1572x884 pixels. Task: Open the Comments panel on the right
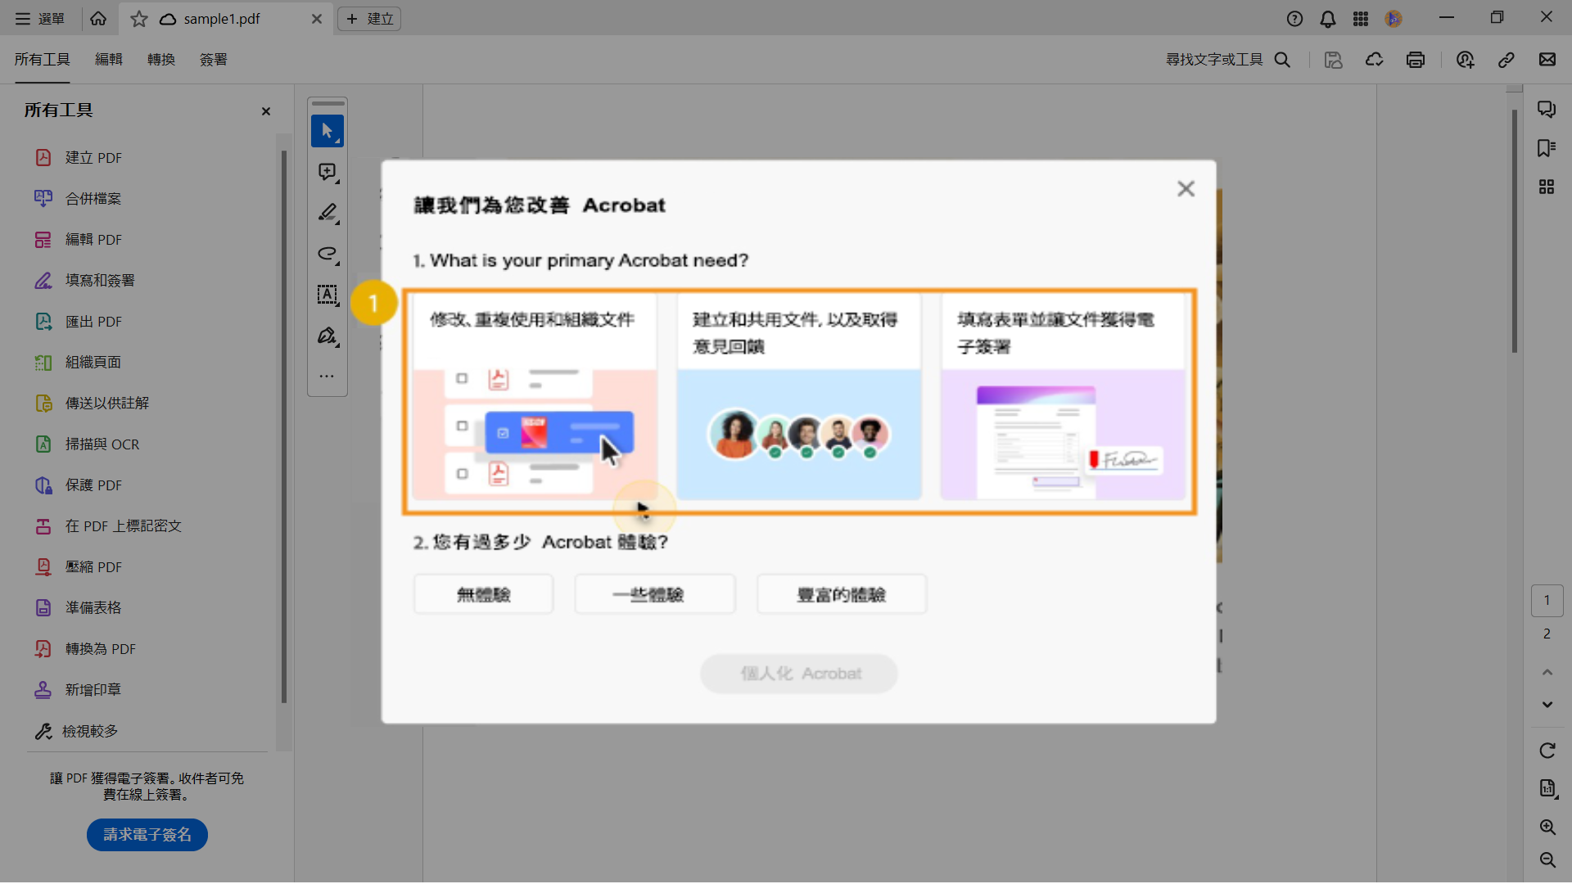[1547, 109]
